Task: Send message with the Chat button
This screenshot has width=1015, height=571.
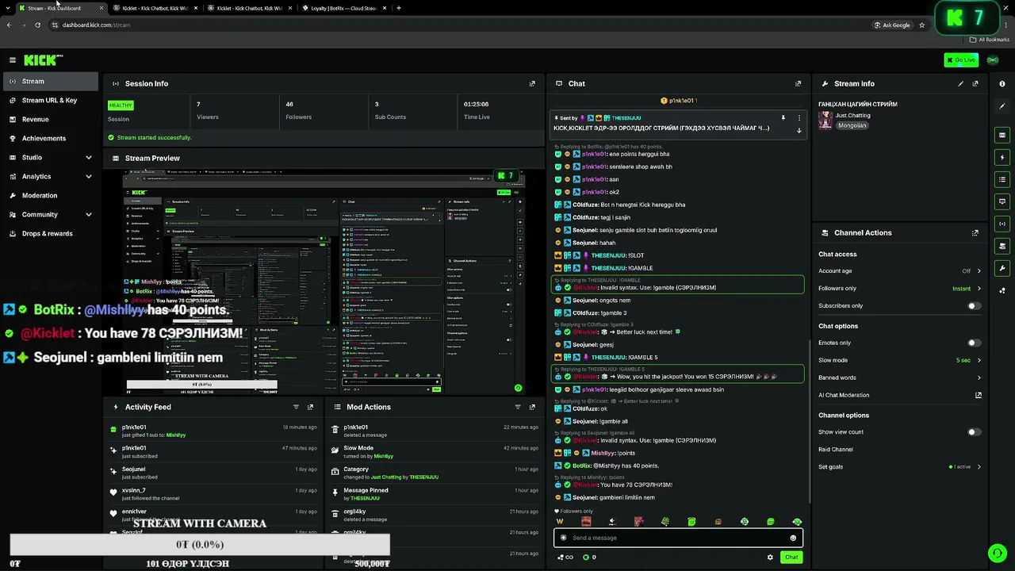Action: 791,557
